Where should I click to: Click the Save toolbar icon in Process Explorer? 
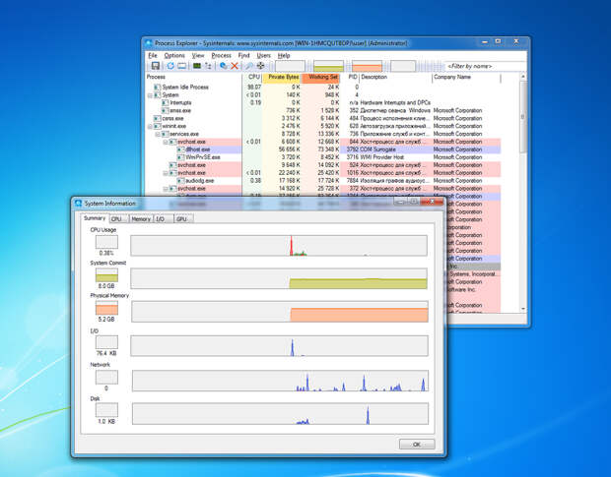tap(156, 66)
